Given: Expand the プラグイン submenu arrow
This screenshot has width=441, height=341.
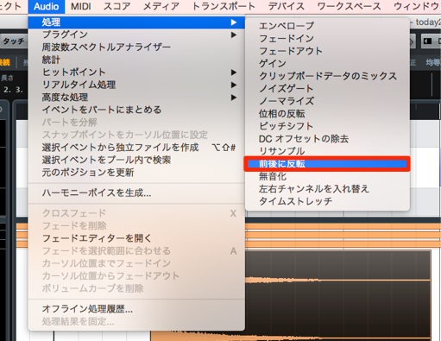Looking at the screenshot, I should (x=234, y=35).
